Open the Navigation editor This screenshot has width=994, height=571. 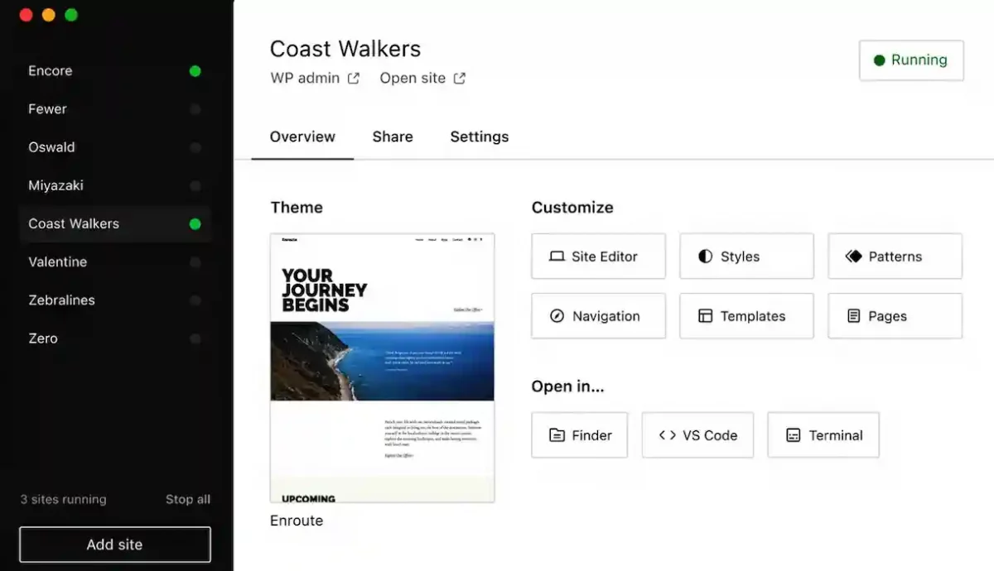(x=598, y=316)
